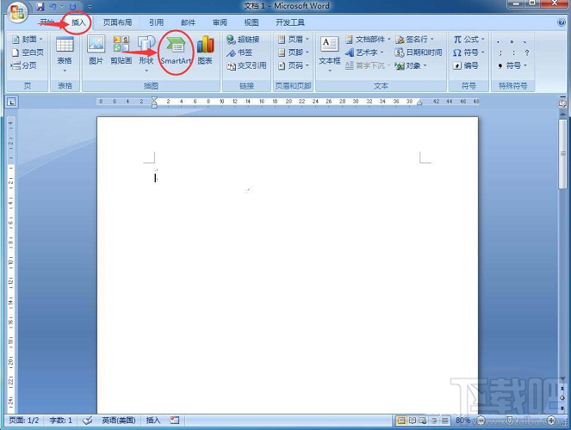Image resolution: width=571 pixels, height=430 pixels.
Task: Open the 对象 object dropdown
Action: (x=411, y=65)
